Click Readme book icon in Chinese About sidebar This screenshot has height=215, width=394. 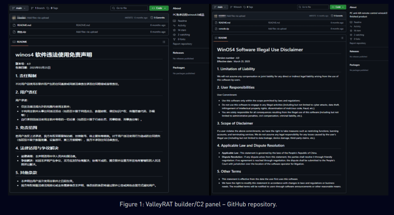point(174,21)
